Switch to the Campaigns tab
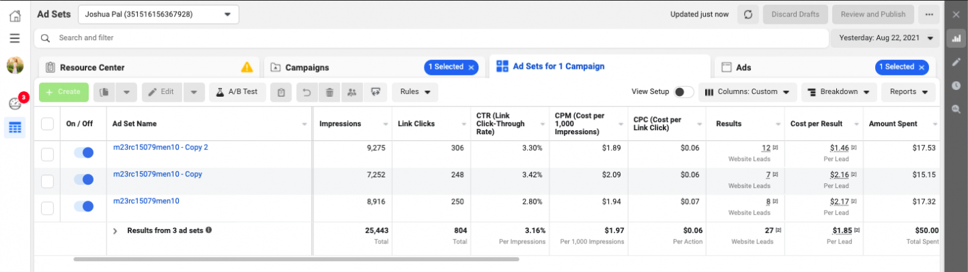This screenshot has width=968, height=272. [x=307, y=67]
